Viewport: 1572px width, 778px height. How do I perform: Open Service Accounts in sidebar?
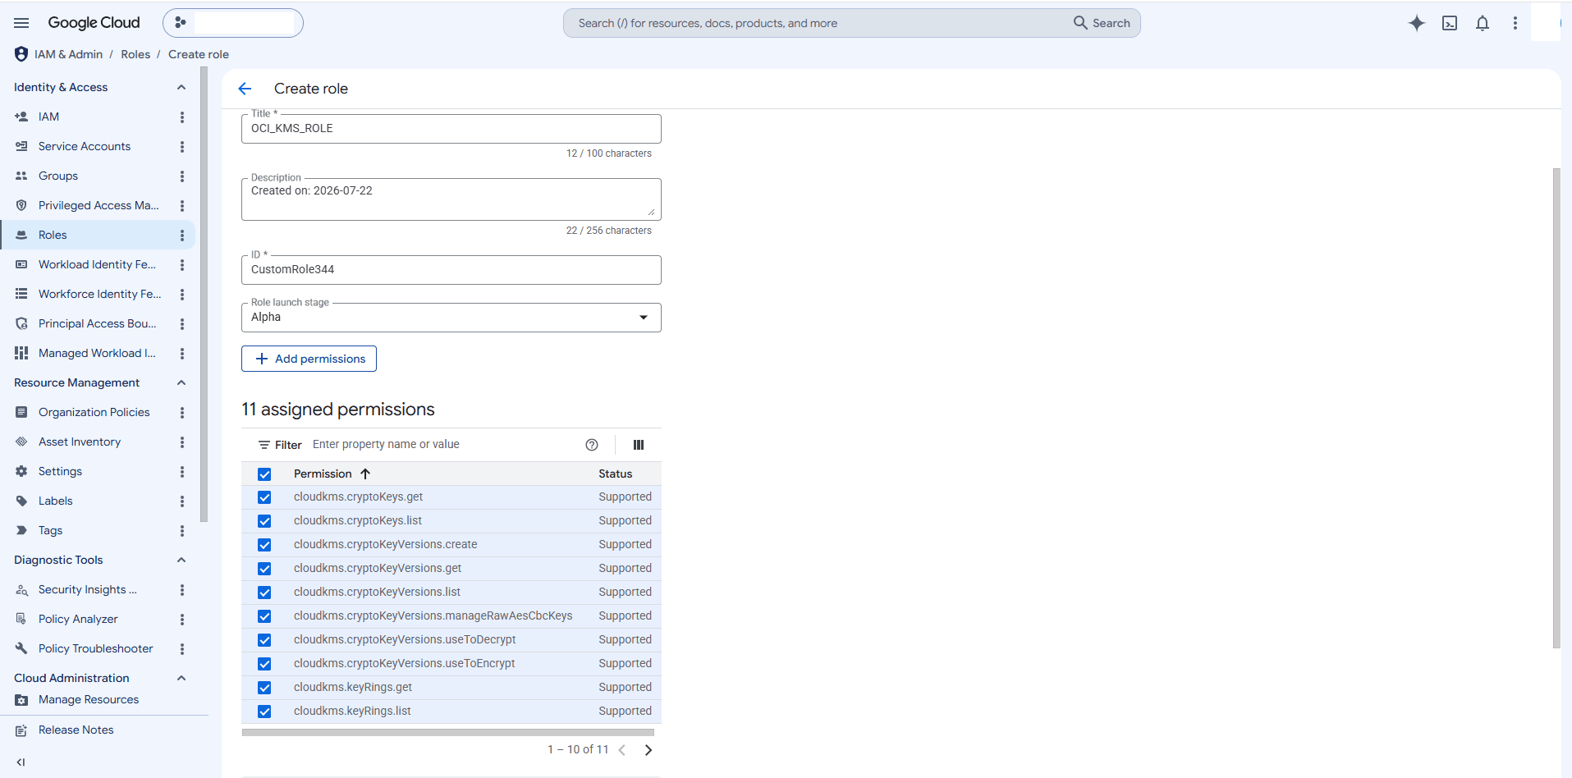(86, 146)
